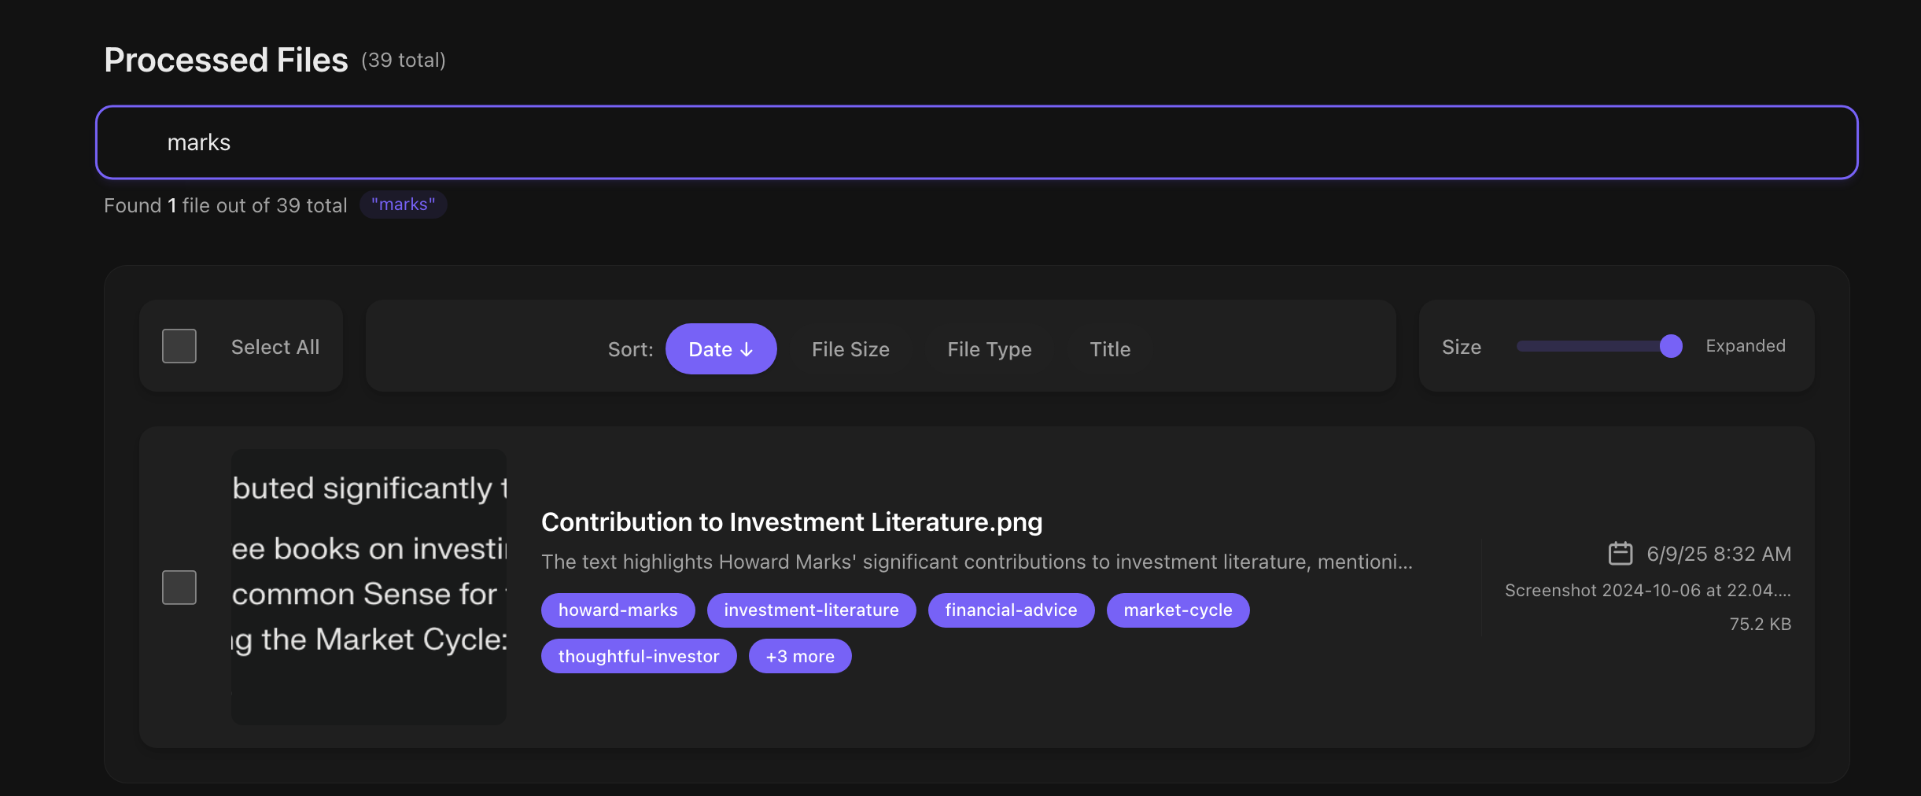
Task: Toggle Date sorting to reverse order
Action: [x=721, y=348]
